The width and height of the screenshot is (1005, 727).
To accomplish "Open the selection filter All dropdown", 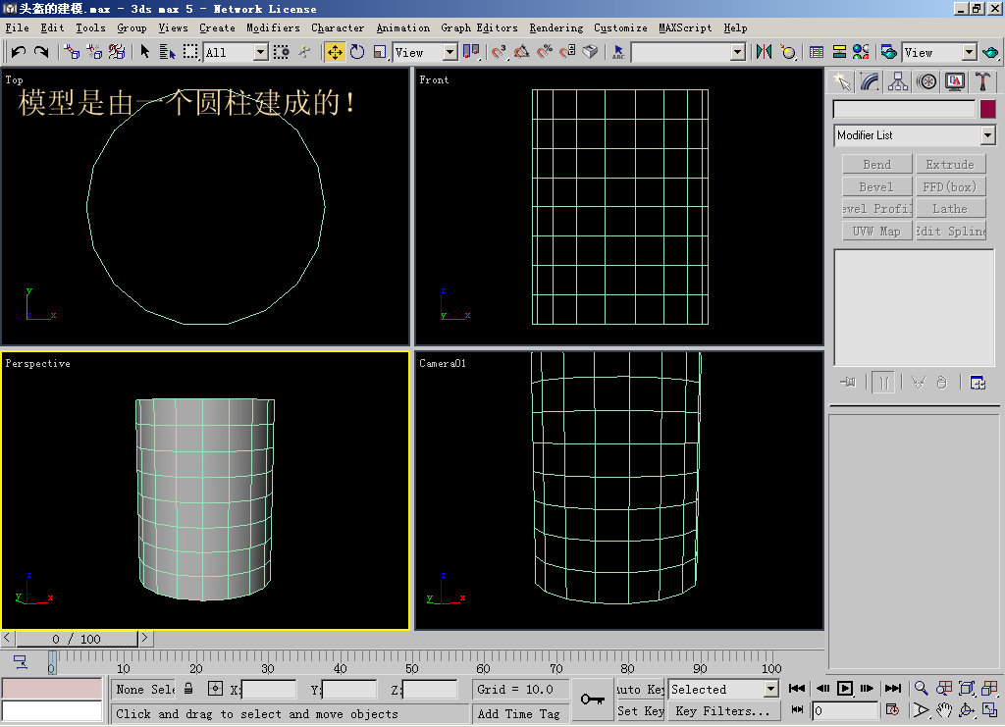I will point(260,53).
